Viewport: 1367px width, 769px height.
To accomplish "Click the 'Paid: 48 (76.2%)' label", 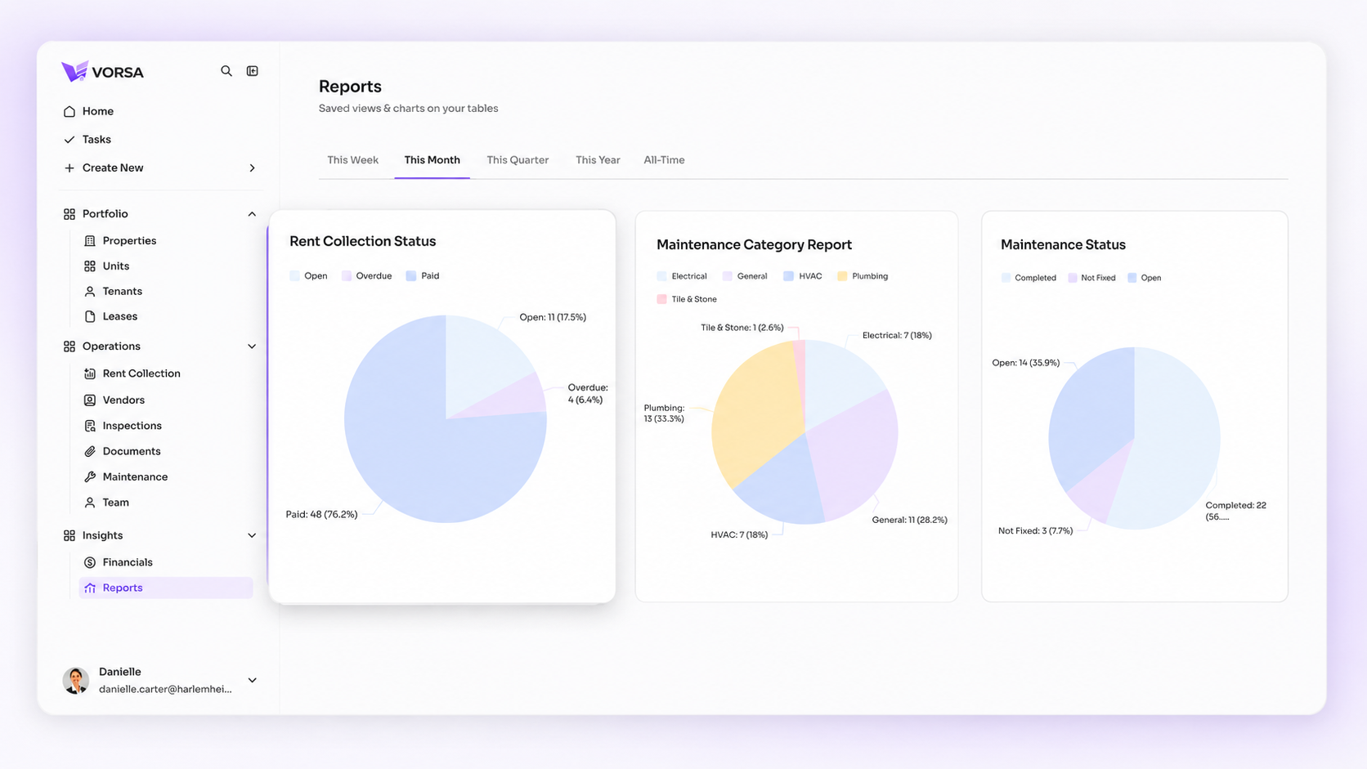I will 321,515.
